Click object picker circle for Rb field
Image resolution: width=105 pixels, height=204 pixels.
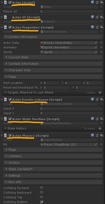click(101, 144)
